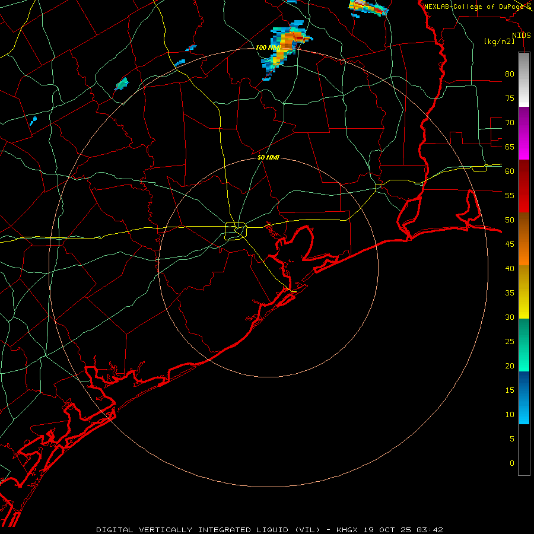
Task: Click the 75 value on the scale
Action: point(510,98)
